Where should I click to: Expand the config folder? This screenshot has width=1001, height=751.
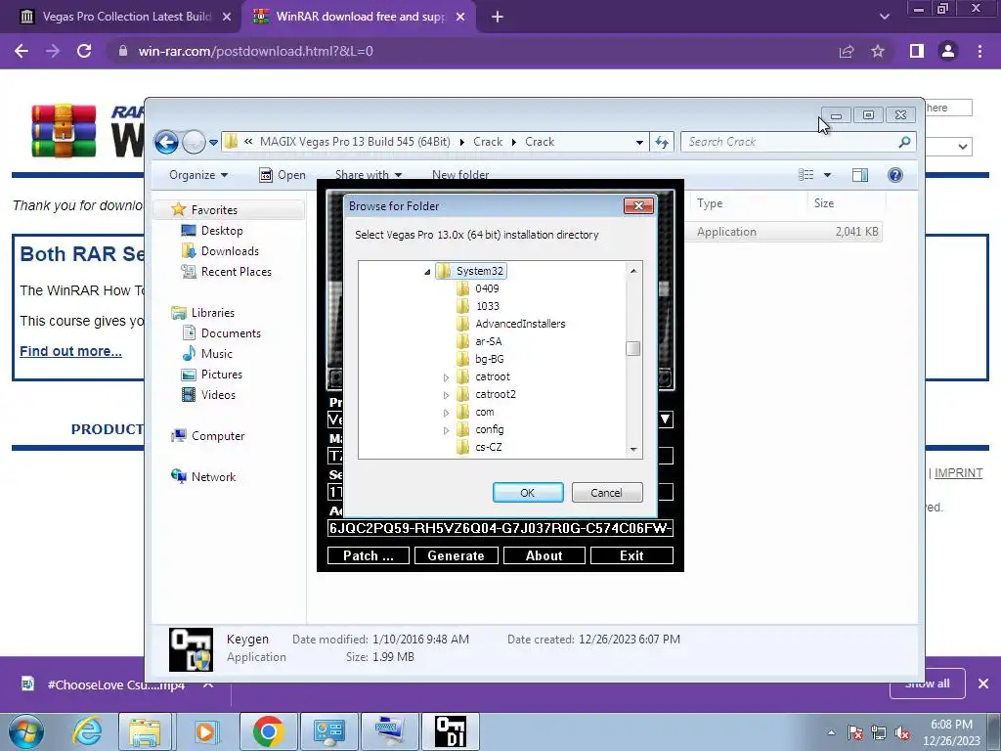tap(446, 430)
